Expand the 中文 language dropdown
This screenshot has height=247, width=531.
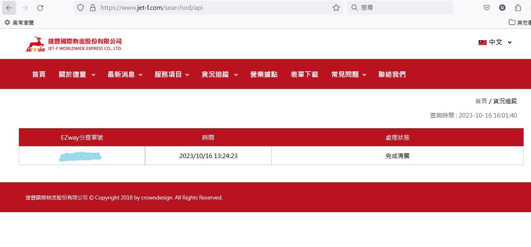click(x=495, y=42)
